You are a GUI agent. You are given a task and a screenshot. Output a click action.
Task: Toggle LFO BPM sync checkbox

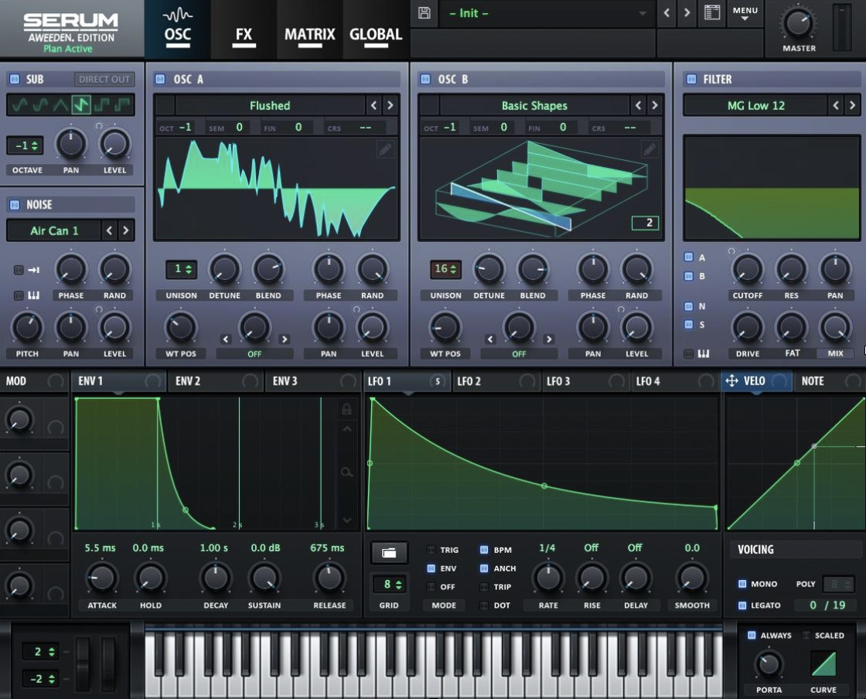coord(484,549)
